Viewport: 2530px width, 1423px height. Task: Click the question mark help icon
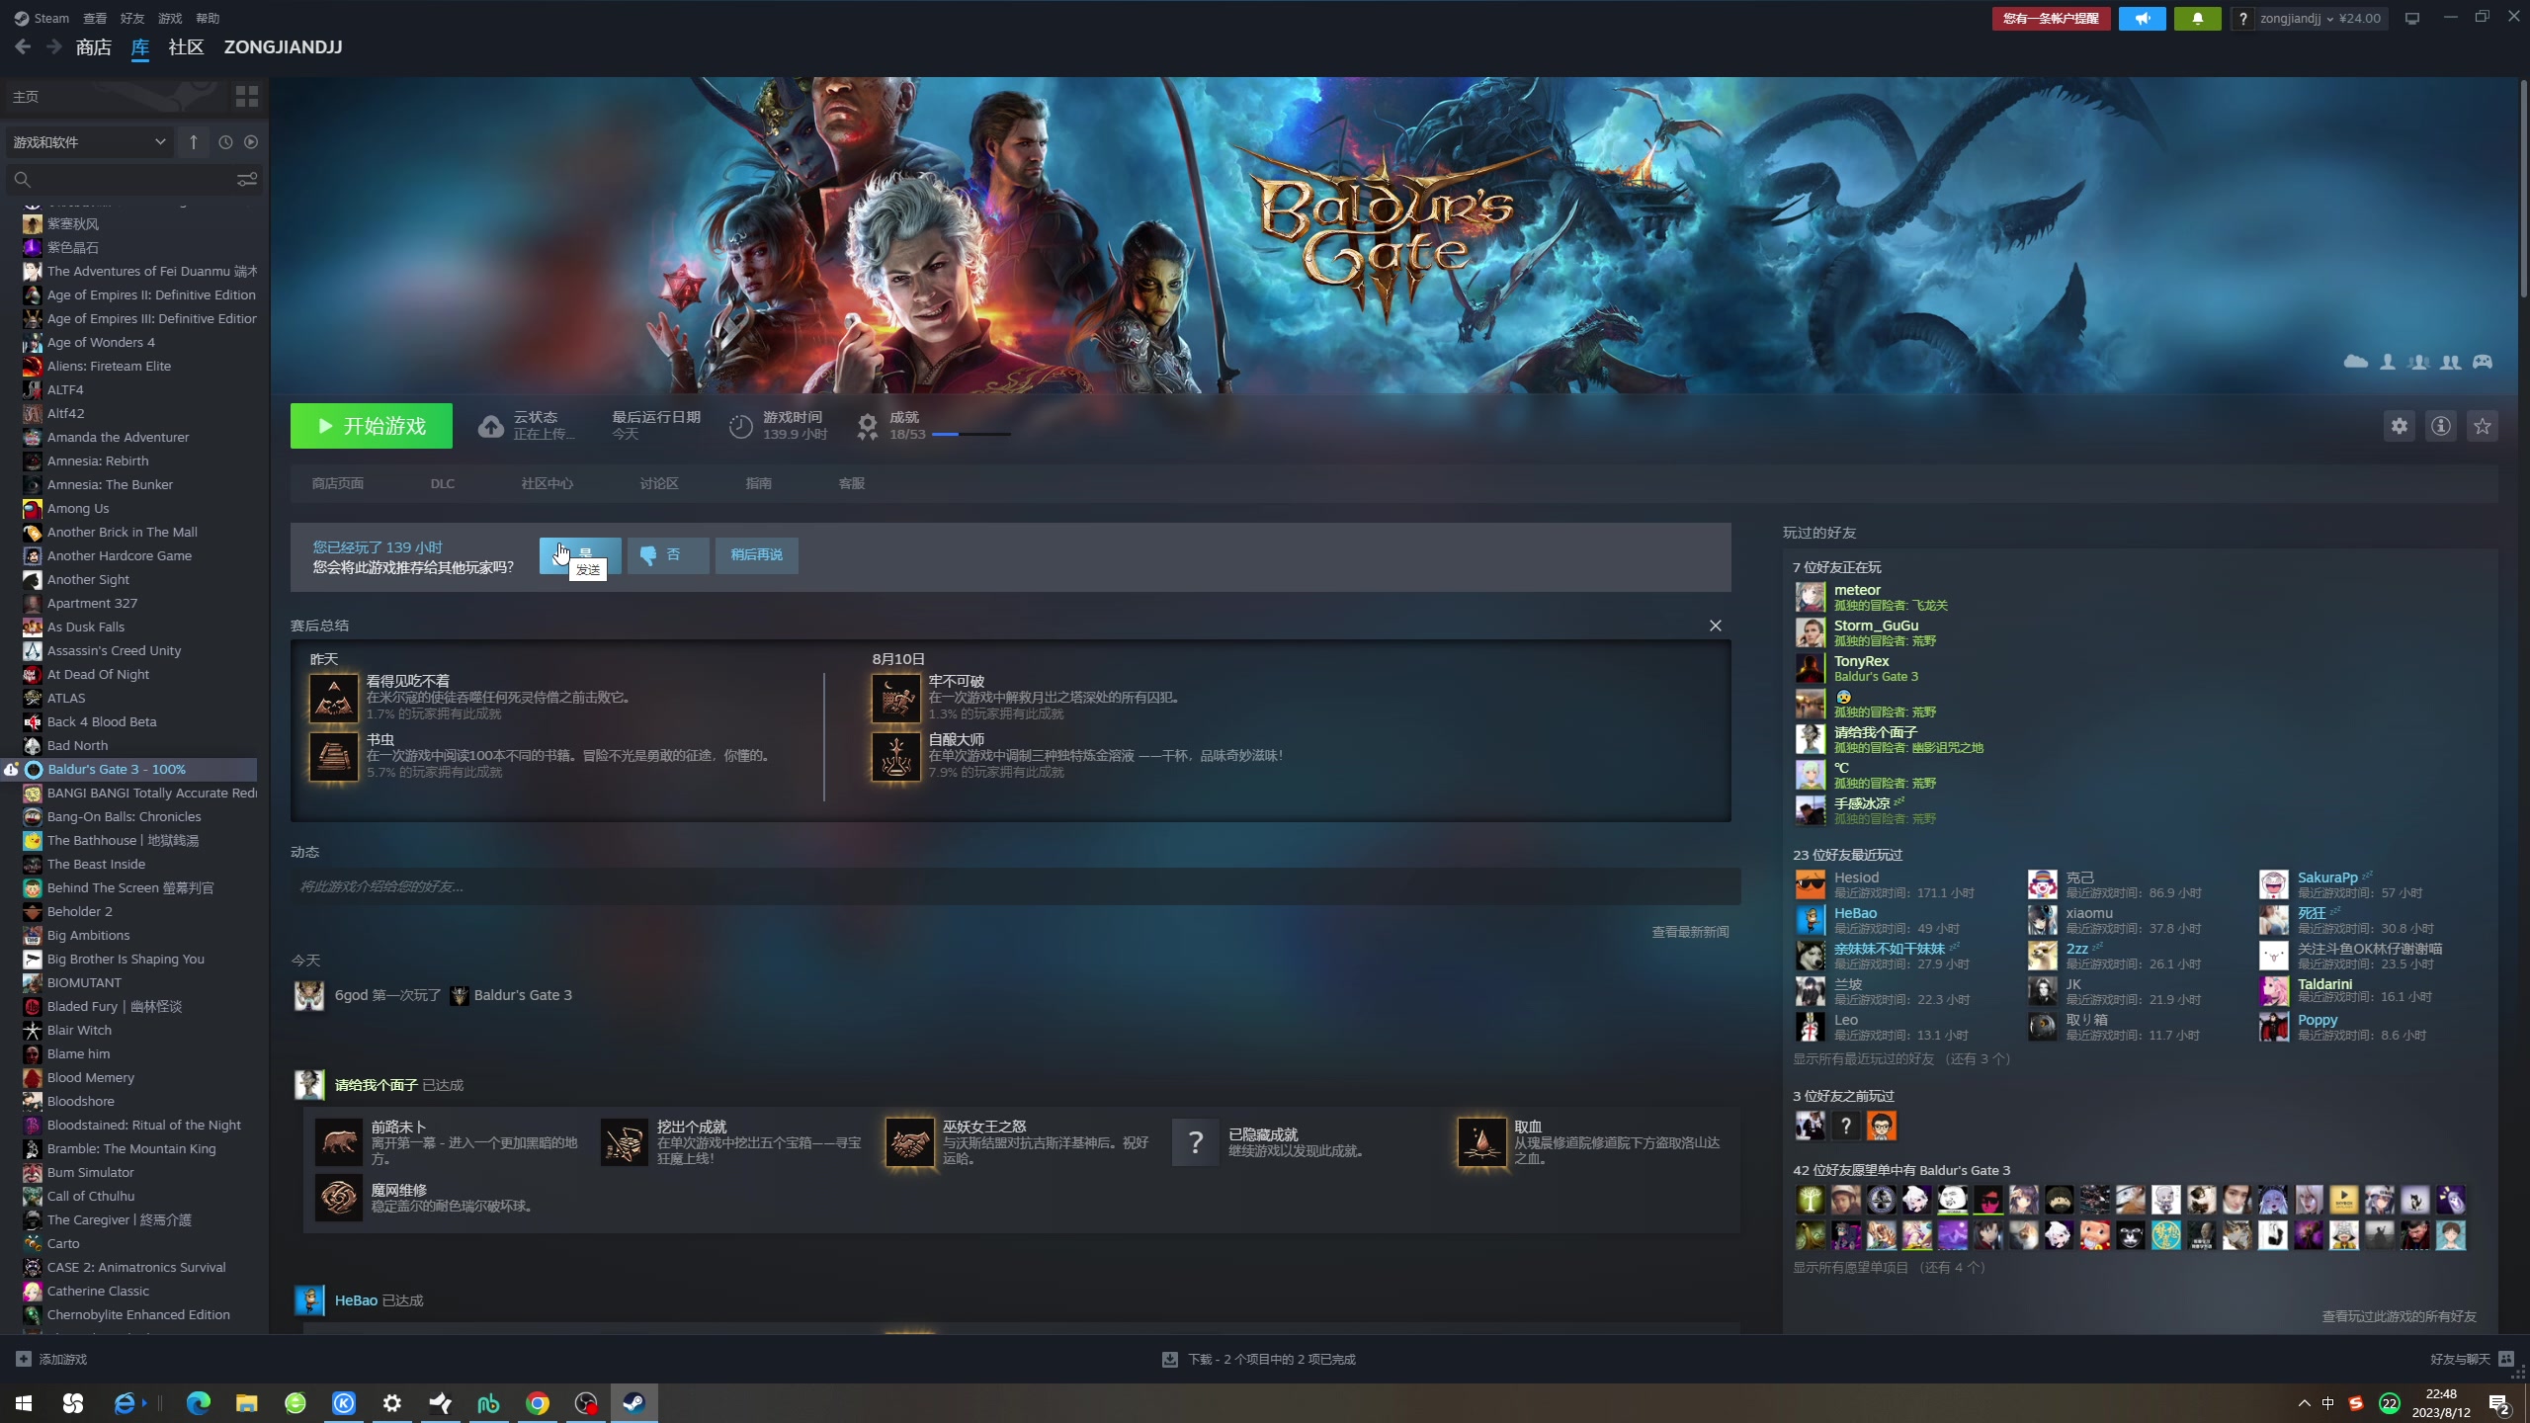click(2242, 18)
